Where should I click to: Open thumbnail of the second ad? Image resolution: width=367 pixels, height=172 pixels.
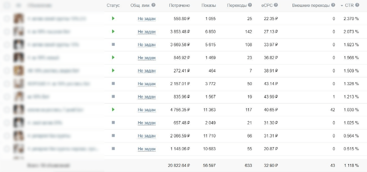(18, 32)
